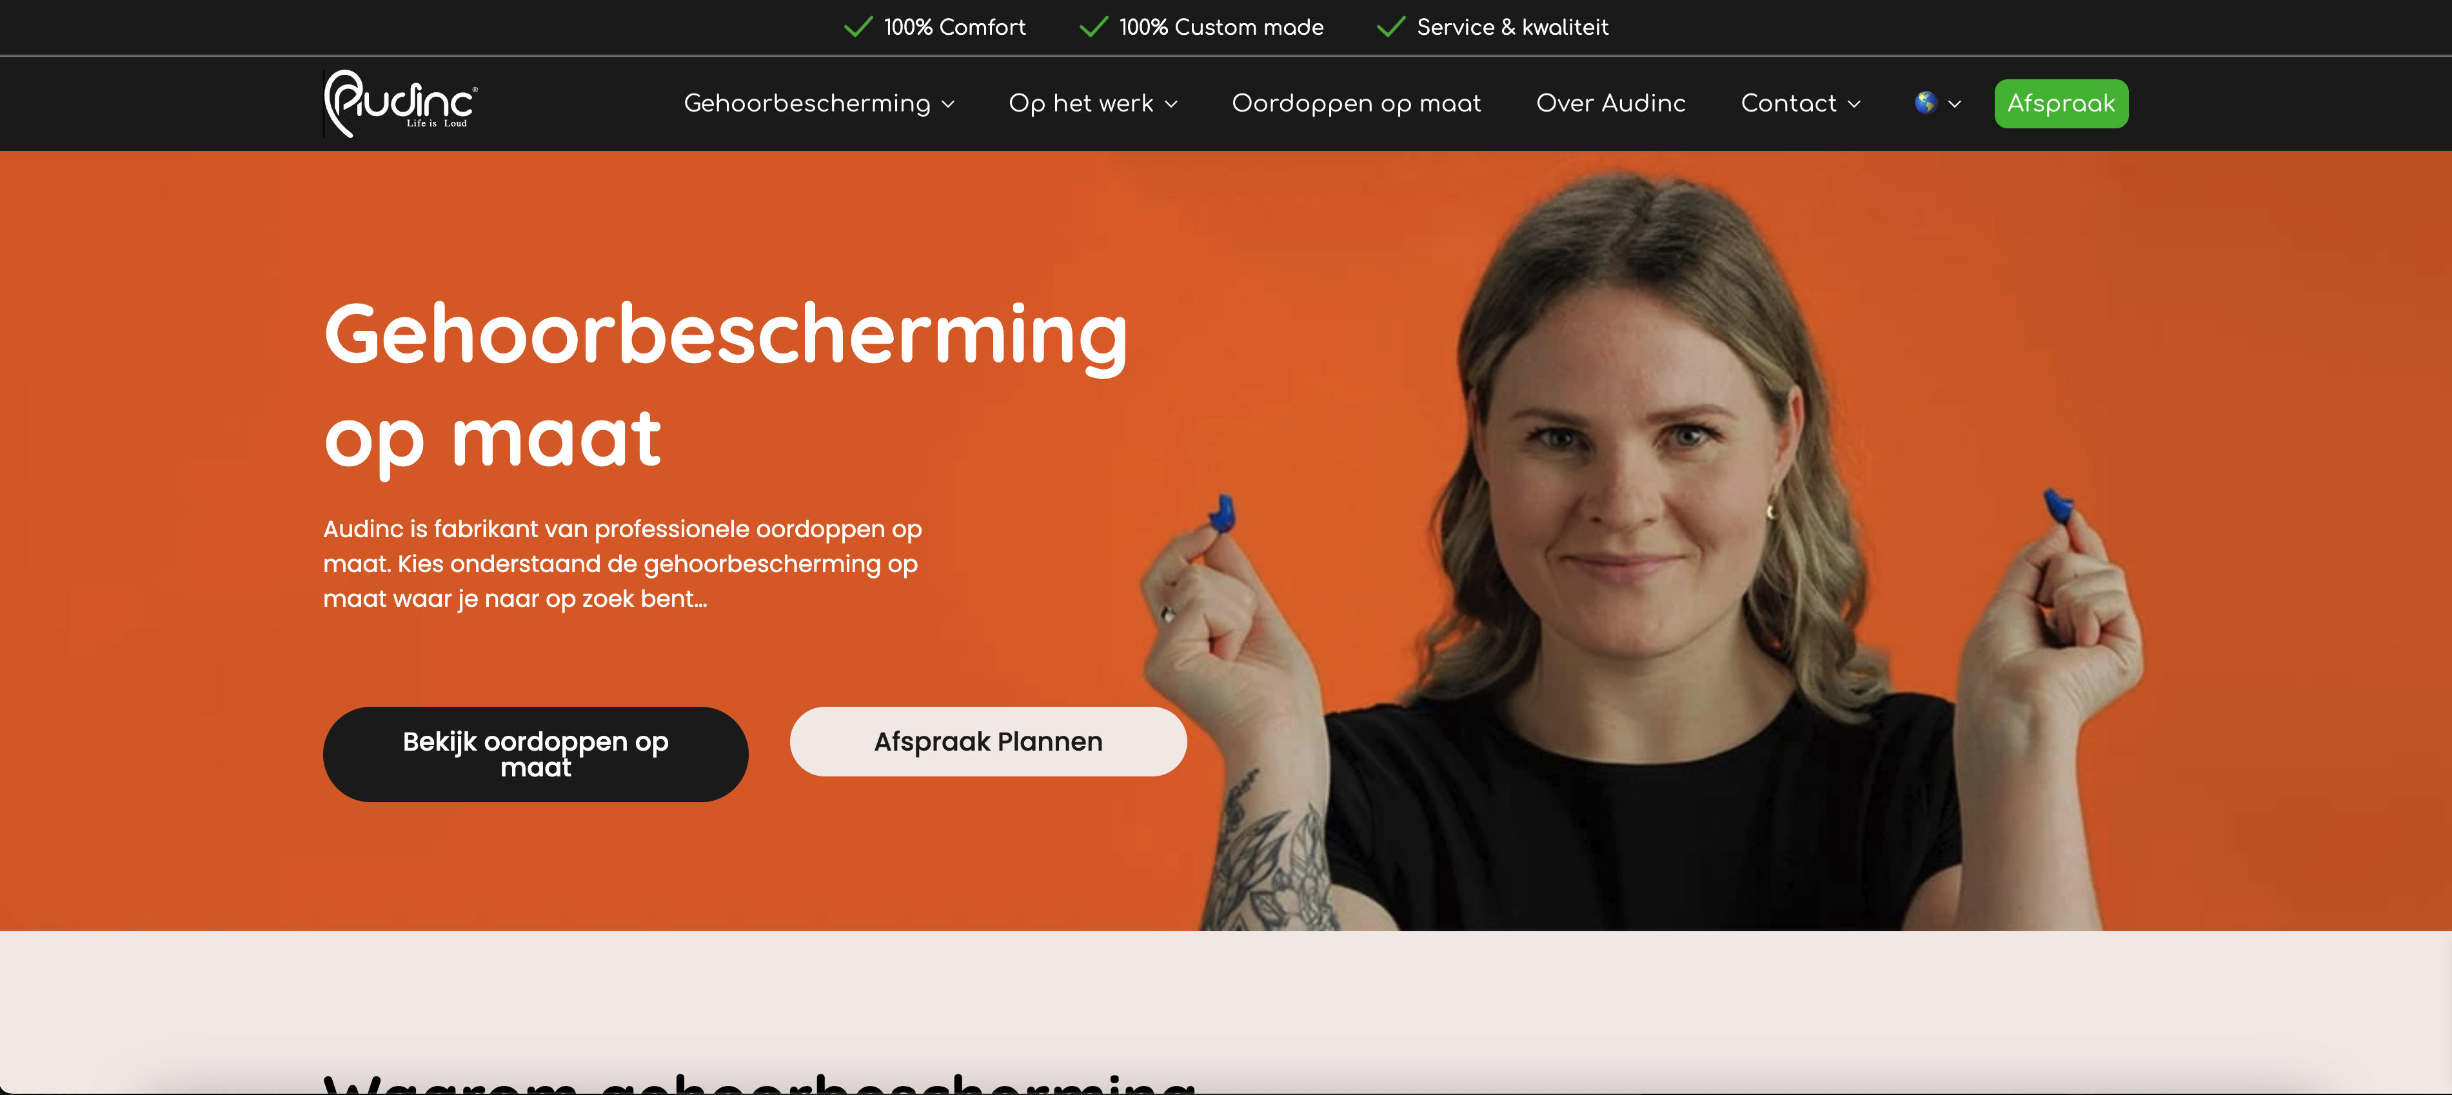The height and width of the screenshot is (1095, 2452).
Task: Go to Over Audinc
Action: pyautogui.click(x=1610, y=103)
